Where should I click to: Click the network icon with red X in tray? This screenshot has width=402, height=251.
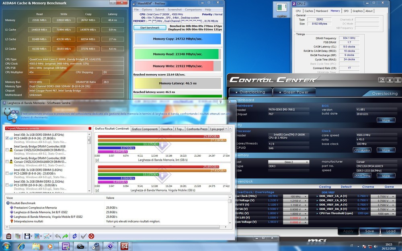pos(369,247)
